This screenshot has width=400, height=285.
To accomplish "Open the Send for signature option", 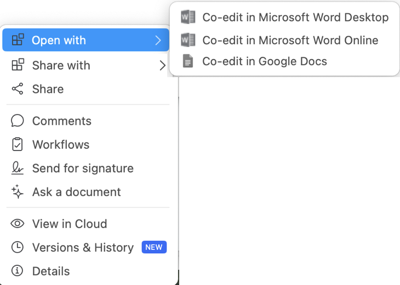I will tap(85, 168).
